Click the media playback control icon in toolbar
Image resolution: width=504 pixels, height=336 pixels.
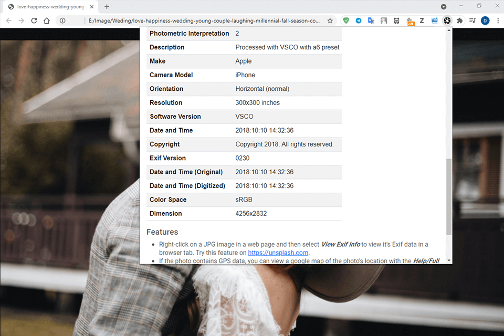pyautogui.click(x=471, y=20)
